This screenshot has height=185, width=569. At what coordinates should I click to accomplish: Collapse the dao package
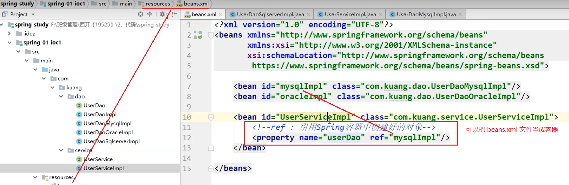(x=61, y=96)
